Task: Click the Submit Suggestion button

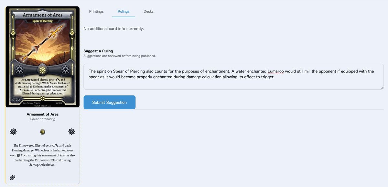Action: (110, 102)
